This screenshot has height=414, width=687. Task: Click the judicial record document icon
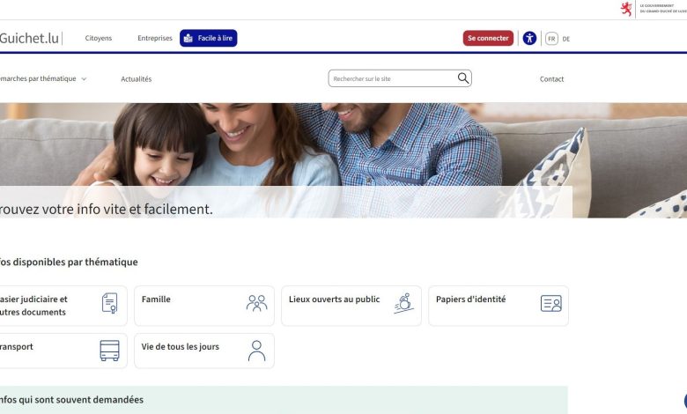pyautogui.click(x=109, y=303)
